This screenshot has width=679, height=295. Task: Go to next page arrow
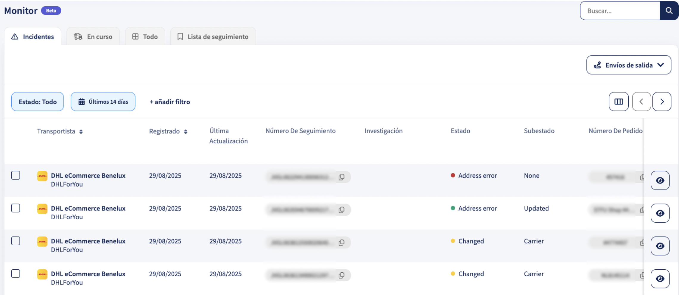click(662, 102)
